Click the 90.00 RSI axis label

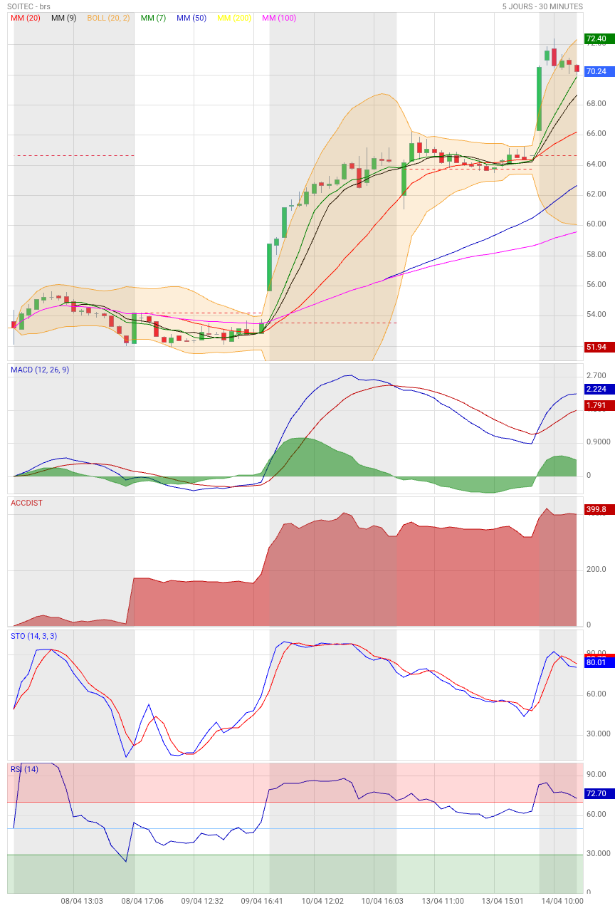pyautogui.click(x=596, y=775)
